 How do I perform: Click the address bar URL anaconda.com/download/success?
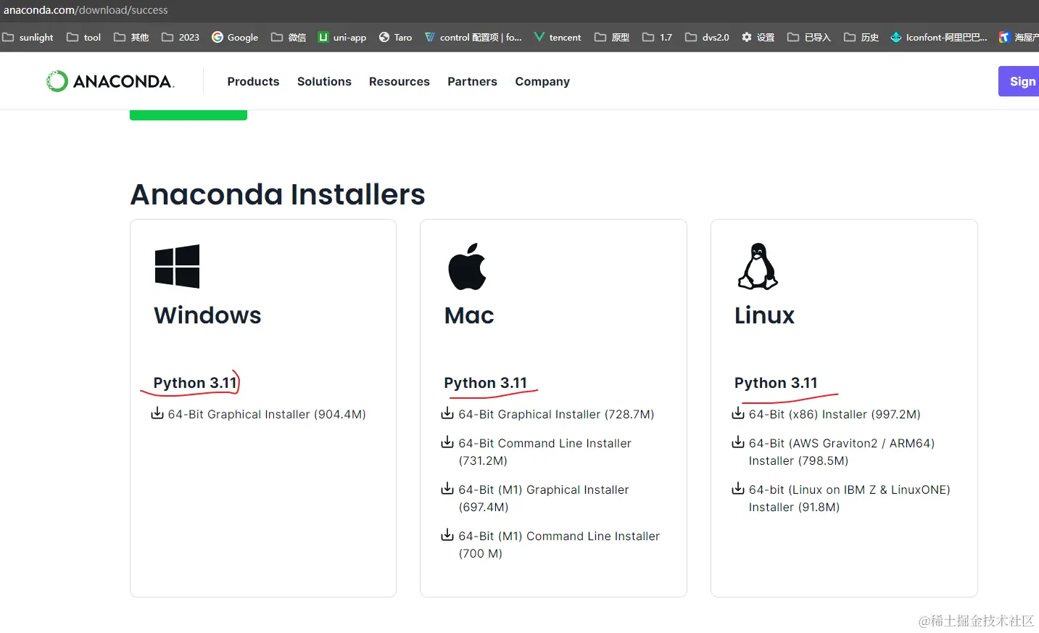point(86,10)
